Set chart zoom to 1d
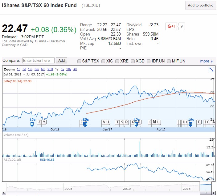217x196 pixels. pyautogui.click(x=19, y=69)
